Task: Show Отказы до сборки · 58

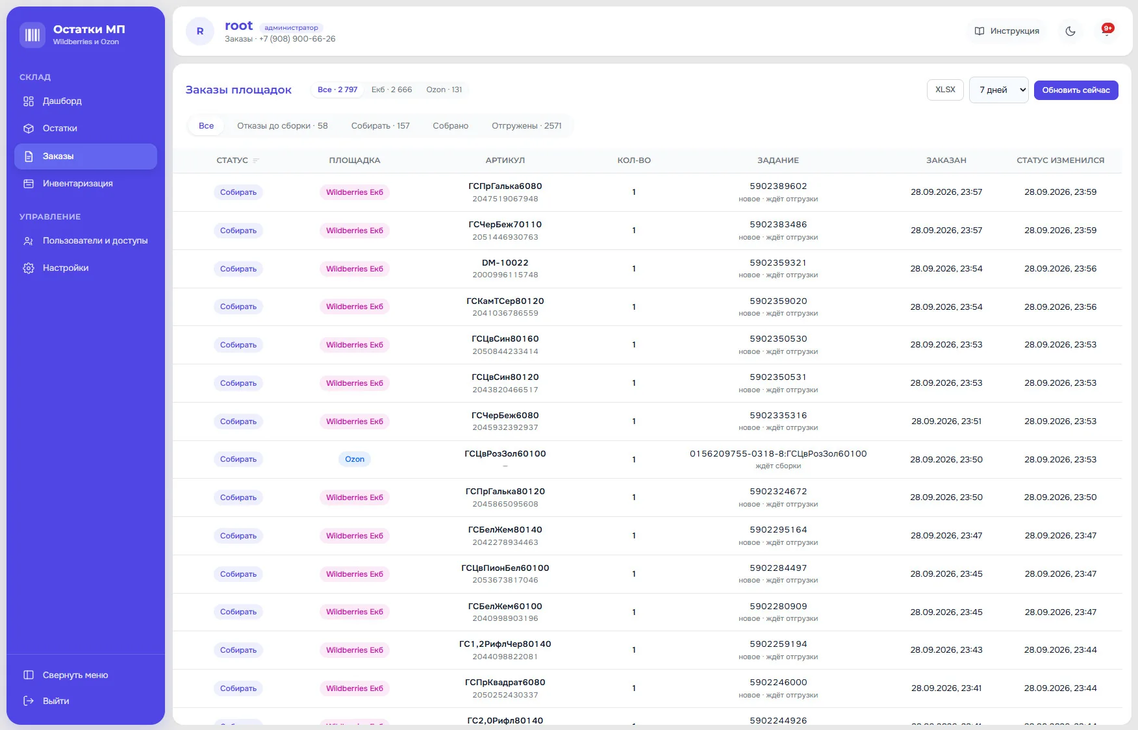Action: pos(282,126)
